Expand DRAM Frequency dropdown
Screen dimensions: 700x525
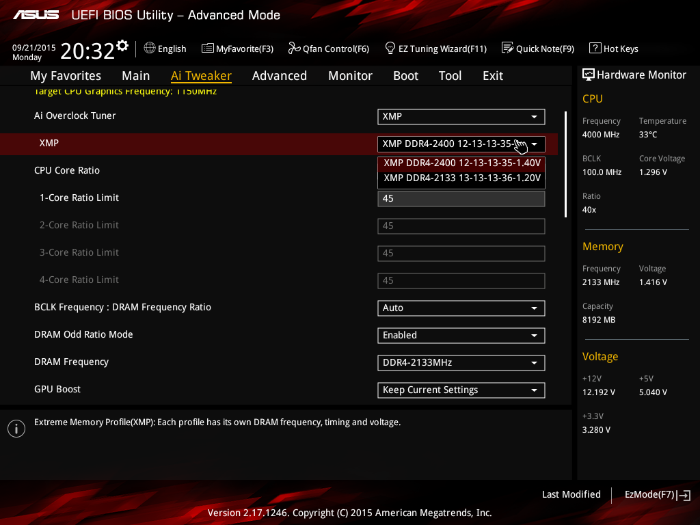(x=461, y=362)
